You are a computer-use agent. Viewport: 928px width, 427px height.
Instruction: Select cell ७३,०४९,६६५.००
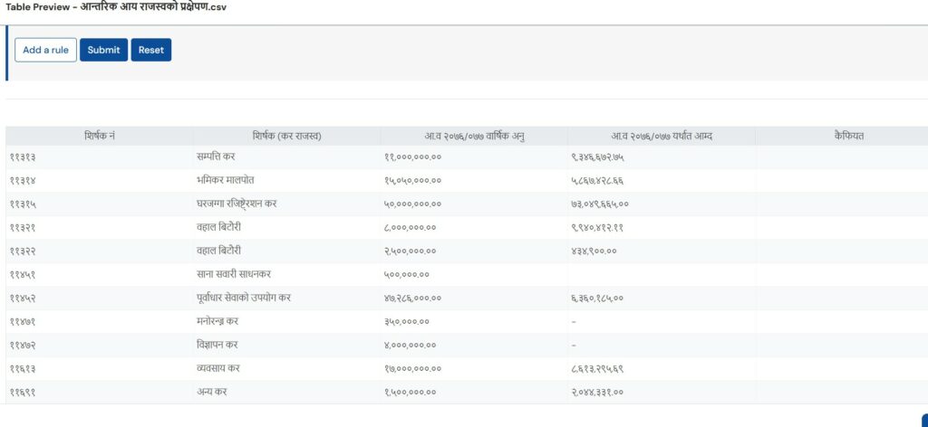point(661,204)
